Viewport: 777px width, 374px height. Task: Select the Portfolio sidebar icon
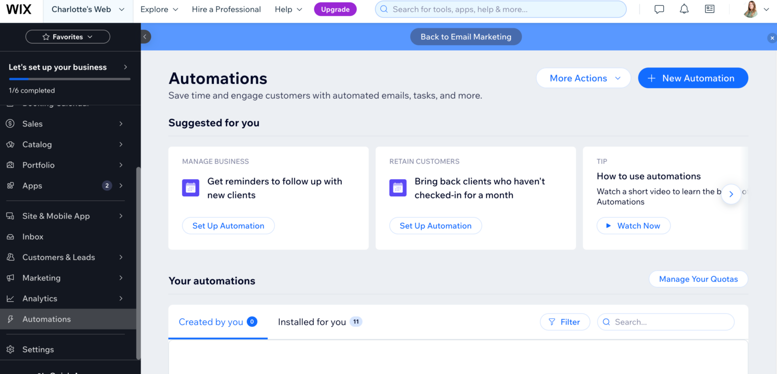click(x=10, y=164)
